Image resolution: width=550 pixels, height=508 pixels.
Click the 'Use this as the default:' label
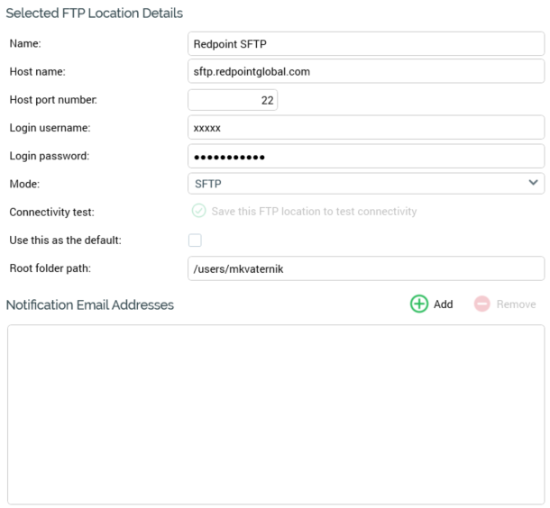click(65, 240)
